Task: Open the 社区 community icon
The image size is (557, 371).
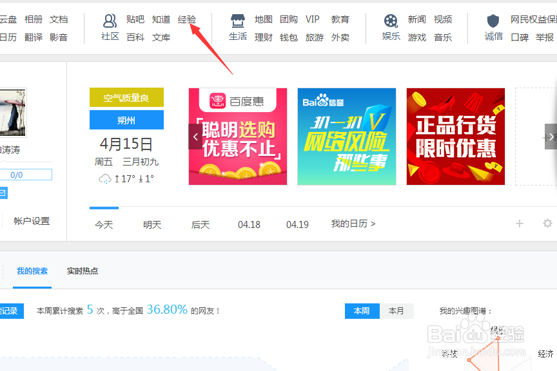Action: point(110,21)
